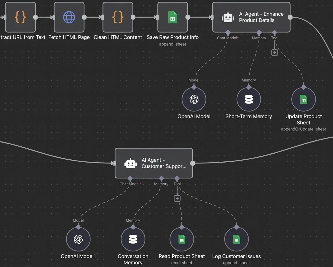Open the OpenAI Model1 node

click(x=78, y=239)
